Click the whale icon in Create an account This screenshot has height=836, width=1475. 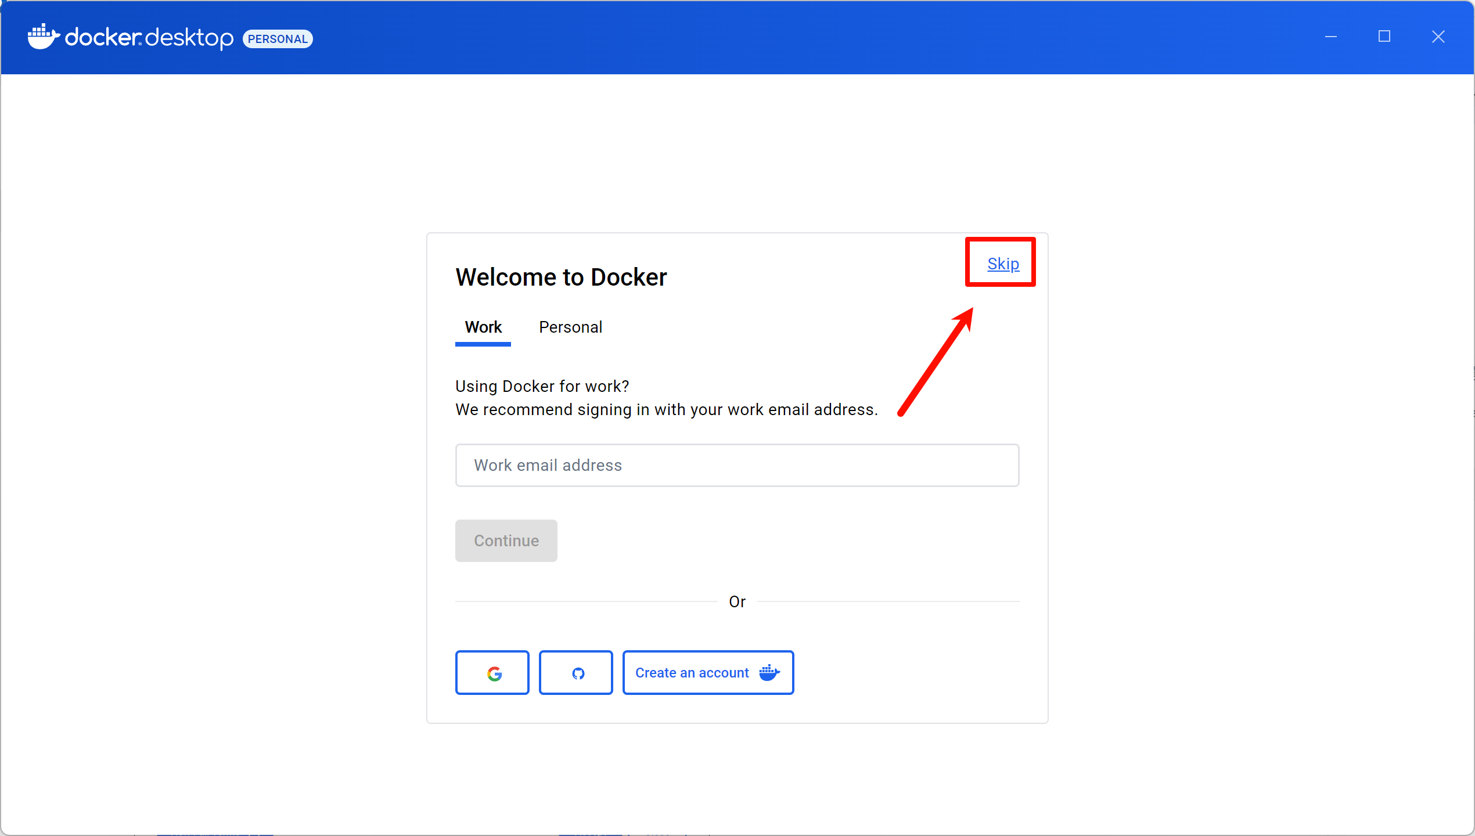769,673
